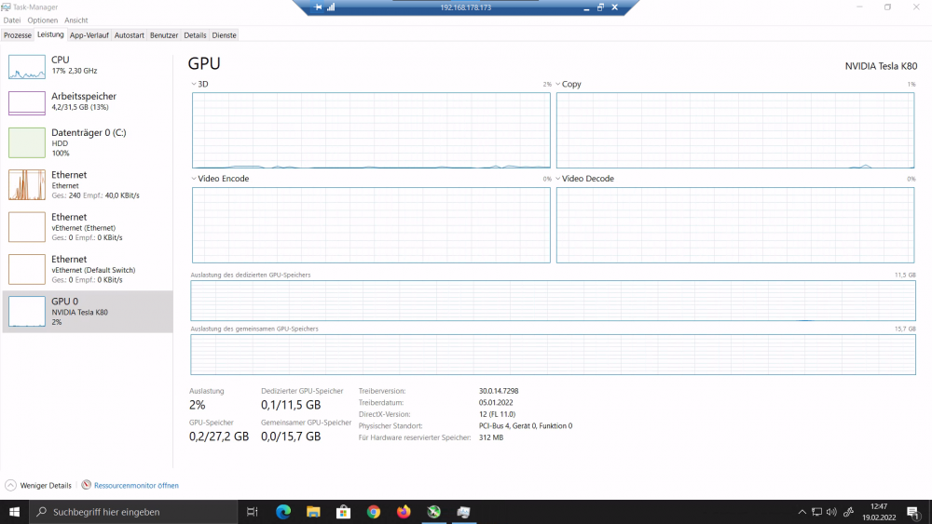The width and height of the screenshot is (932, 524).
Task: Click the Task Manager title icon
Action: [x=6, y=7]
